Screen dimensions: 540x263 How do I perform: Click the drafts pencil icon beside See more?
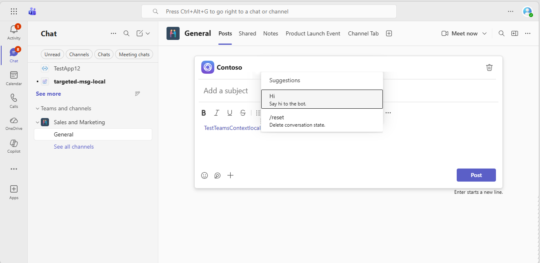(138, 94)
